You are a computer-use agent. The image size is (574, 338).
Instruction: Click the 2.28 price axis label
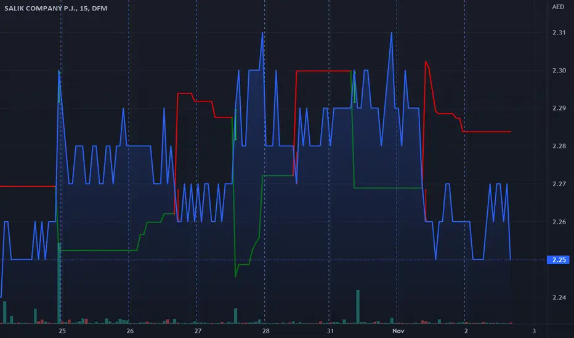pyautogui.click(x=559, y=146)
